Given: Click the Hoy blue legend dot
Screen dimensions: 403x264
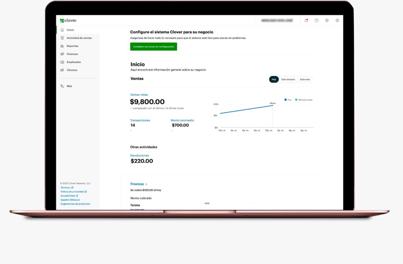Looking at the screenshot, I should click(x=285, y=100).
